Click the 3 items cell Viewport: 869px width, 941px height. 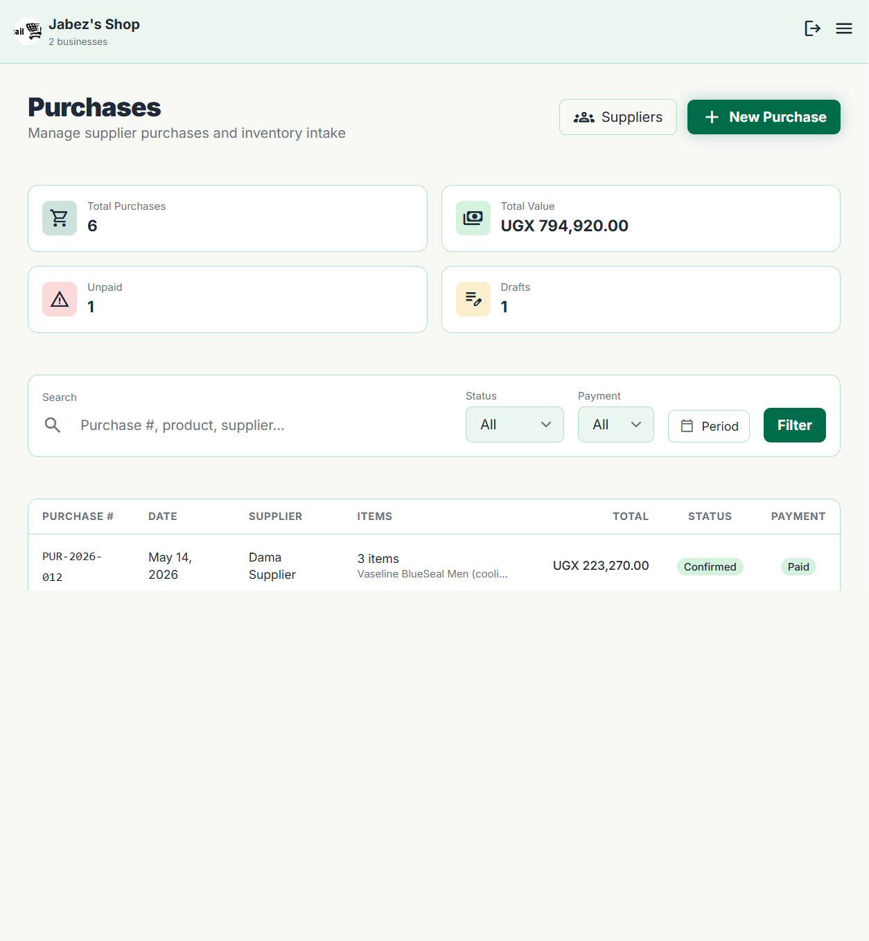coord(378,558)
